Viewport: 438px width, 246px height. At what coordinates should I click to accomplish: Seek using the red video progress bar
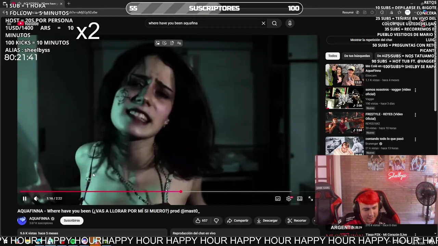click(x=156, y=191)
